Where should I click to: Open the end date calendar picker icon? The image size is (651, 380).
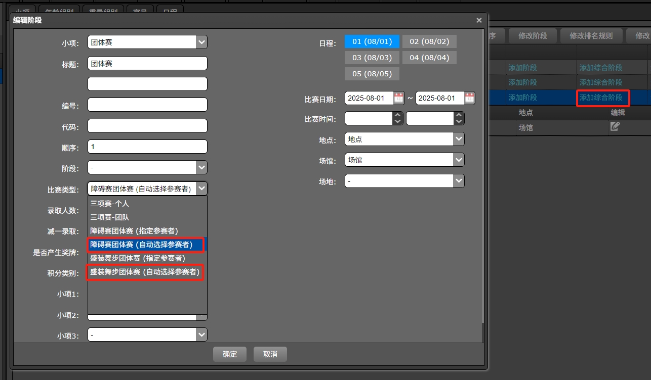point(469,98)
